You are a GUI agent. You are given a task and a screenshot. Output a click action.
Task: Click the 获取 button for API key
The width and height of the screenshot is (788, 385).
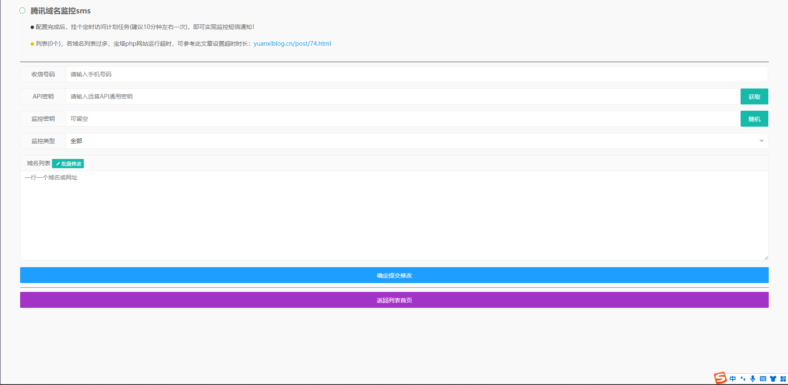[754, 96]
